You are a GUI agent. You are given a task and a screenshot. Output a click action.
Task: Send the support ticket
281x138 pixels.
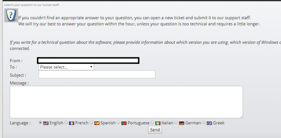pos(155,130)
